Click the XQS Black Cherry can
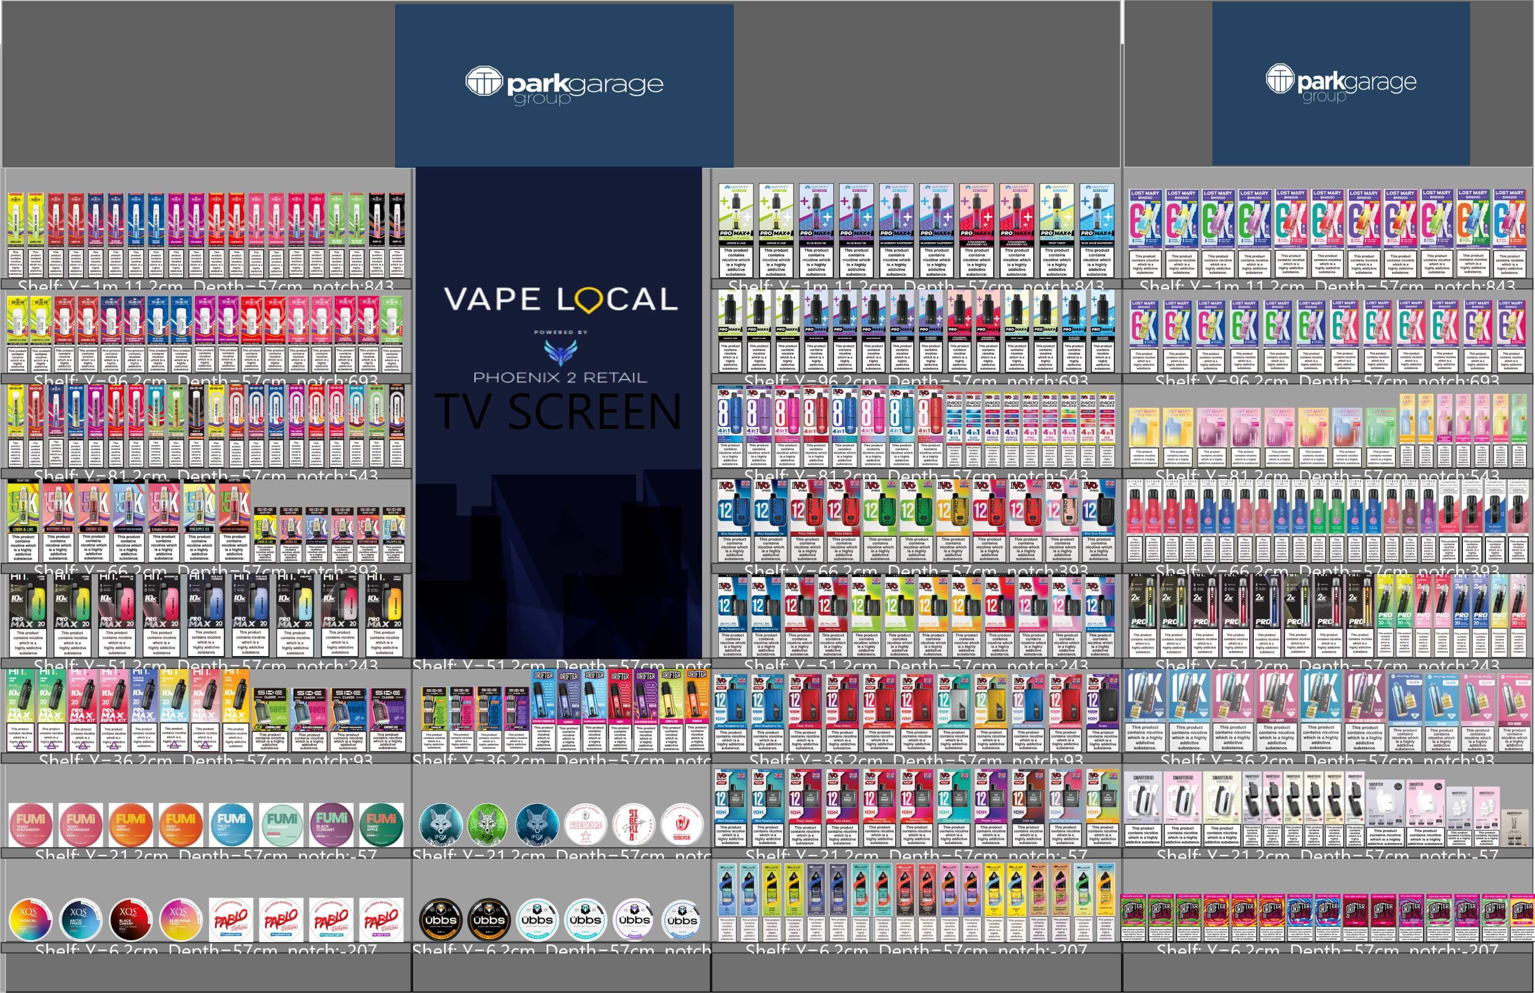The height and width of the screenshot is (993, 1535). coord(131,919)
